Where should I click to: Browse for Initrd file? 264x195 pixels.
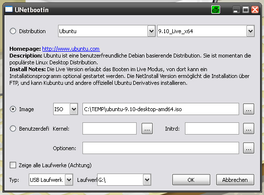[x=248, y=129]
